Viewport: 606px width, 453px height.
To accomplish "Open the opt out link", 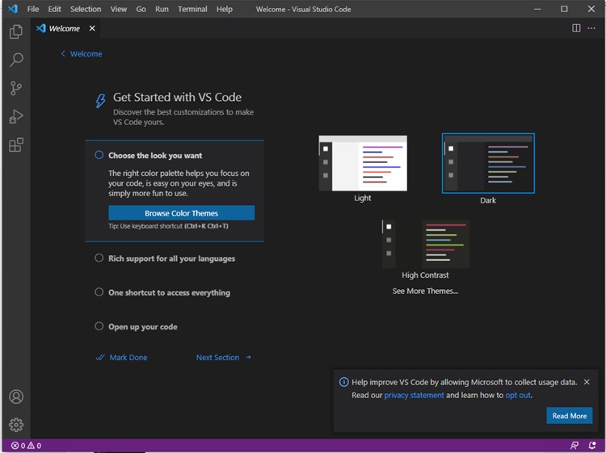I will (518, 395).
